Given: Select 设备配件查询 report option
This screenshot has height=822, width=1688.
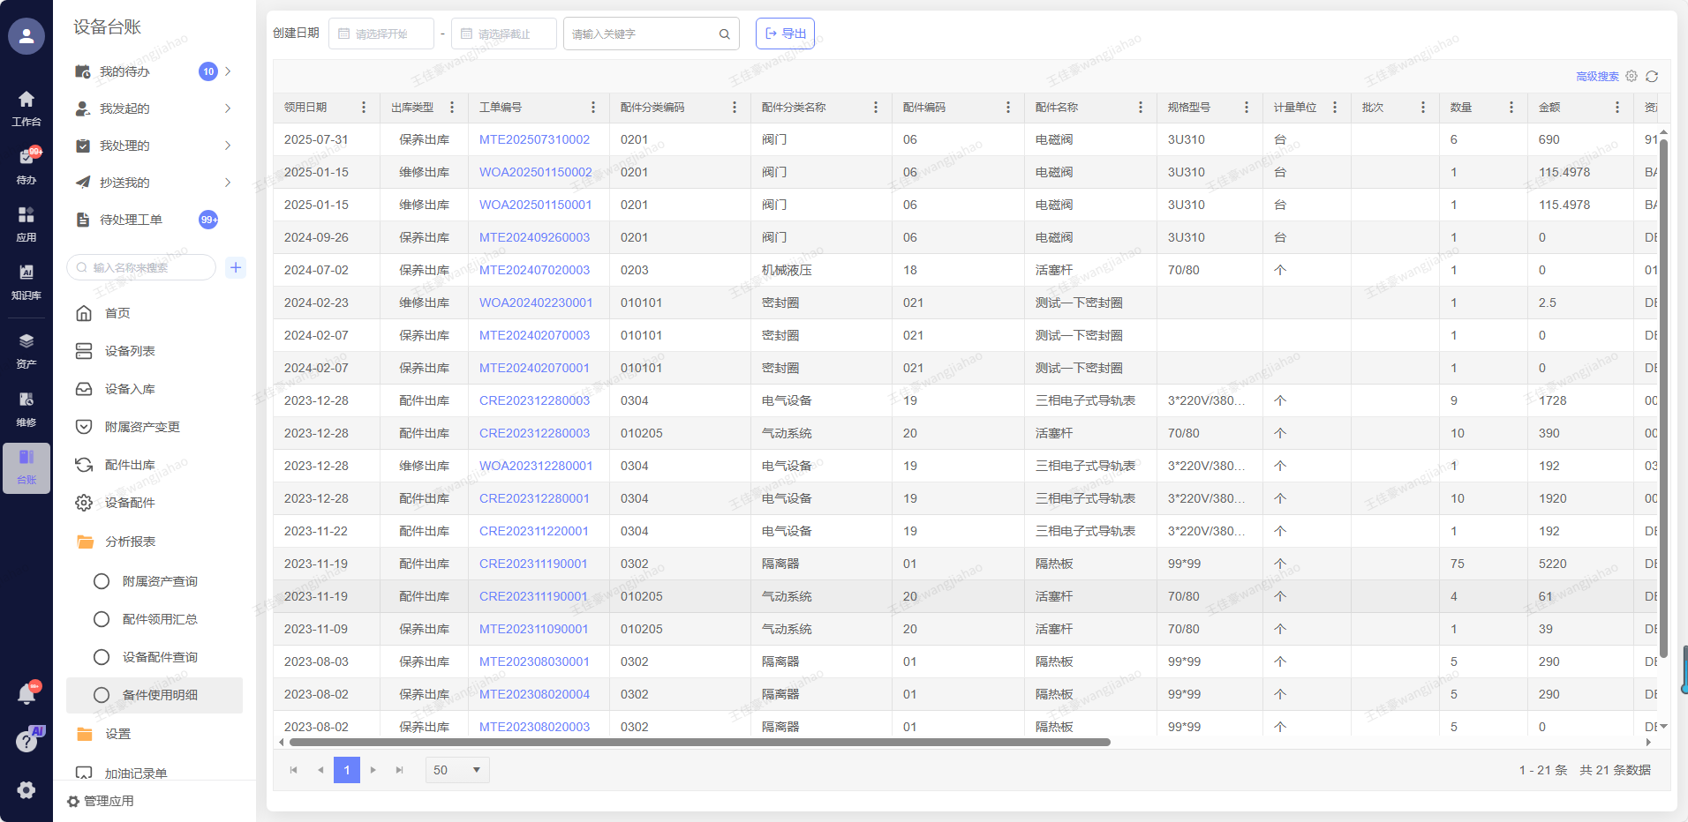Looking at the screenshot, I should pos(160,657).
